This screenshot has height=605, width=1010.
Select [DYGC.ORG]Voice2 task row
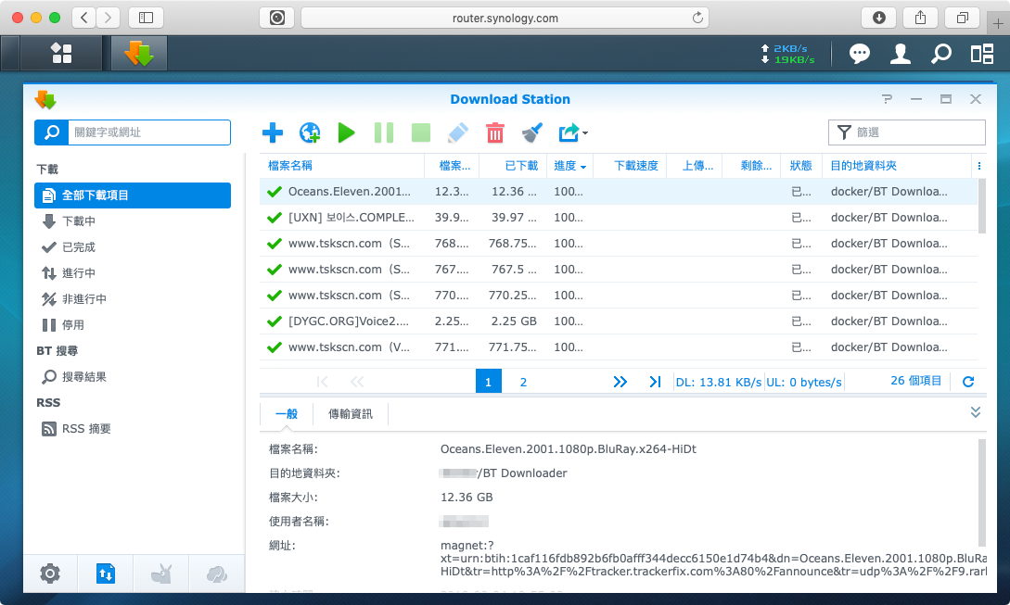[619, 321]
